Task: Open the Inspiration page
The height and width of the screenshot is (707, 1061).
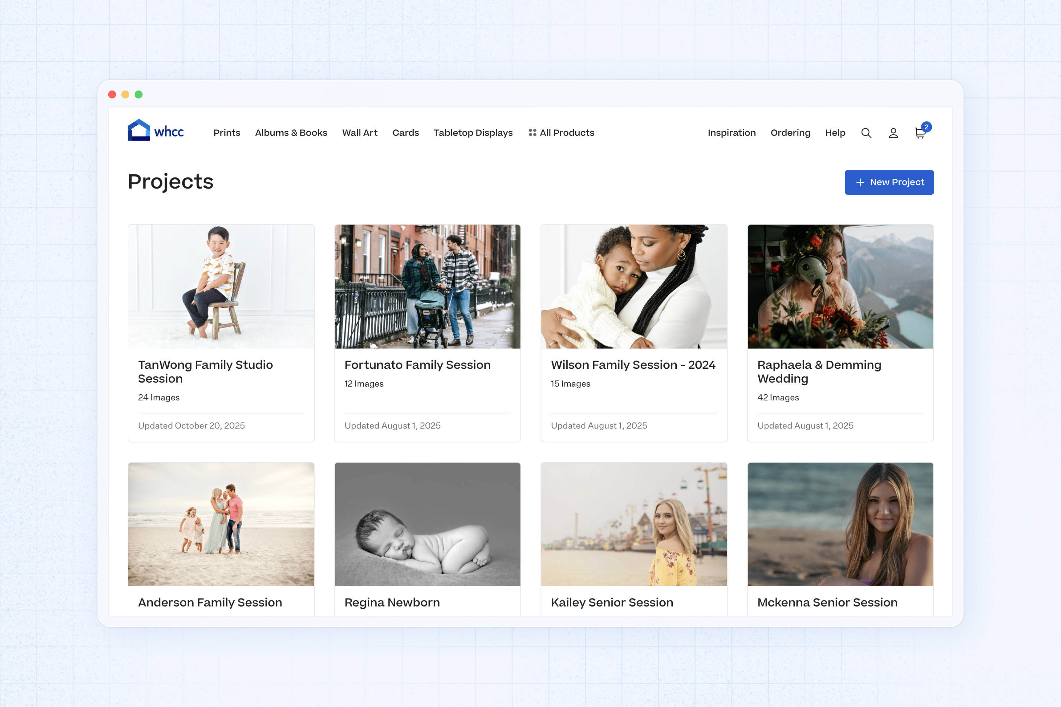Action: [731, 133]
